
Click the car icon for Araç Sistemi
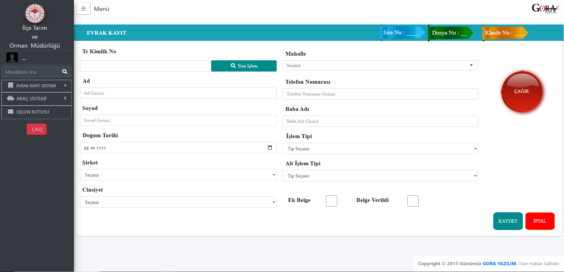11,98
